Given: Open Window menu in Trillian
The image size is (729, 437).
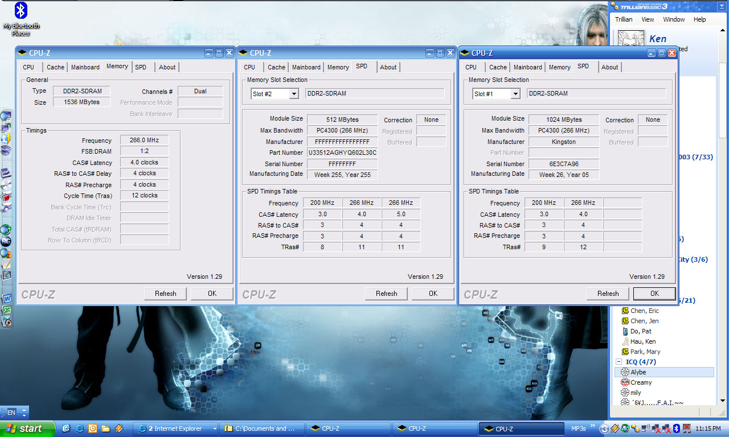Looking at the screenshot, I should click(674, 19).
